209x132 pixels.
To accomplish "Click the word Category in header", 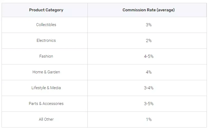I will pos(54,10).
